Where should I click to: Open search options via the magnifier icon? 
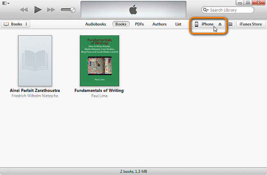pyautogui.click(x=206, y=10)
